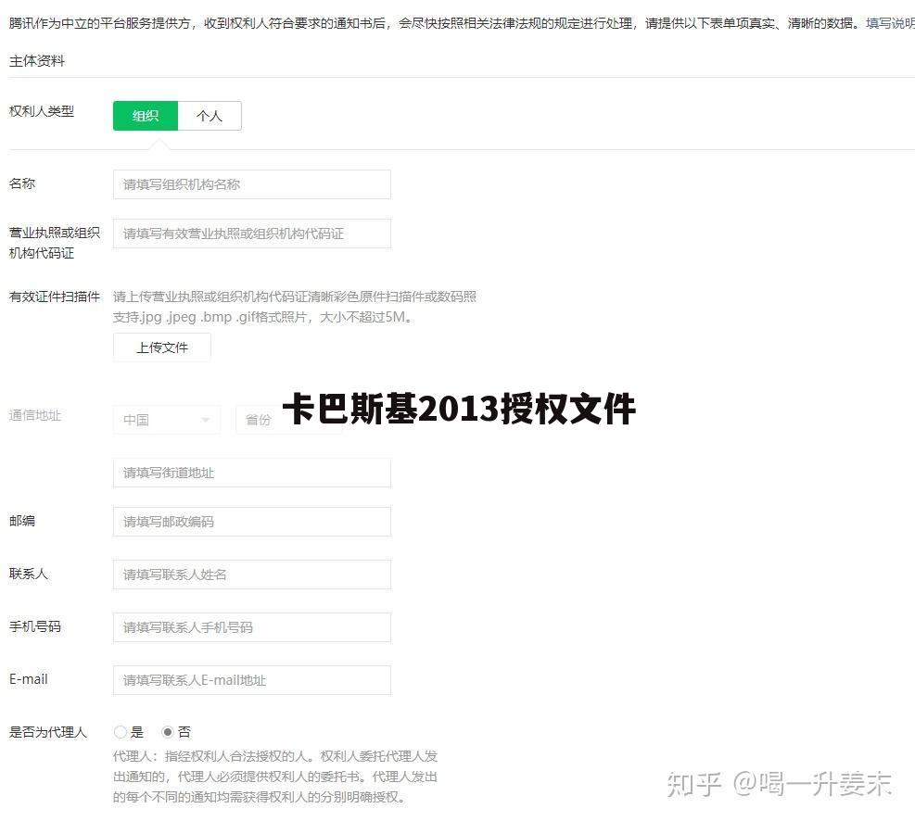The height and width of the screenshot is (821, 915).
Task: Focus the E-mail address field
Action: 252,680
